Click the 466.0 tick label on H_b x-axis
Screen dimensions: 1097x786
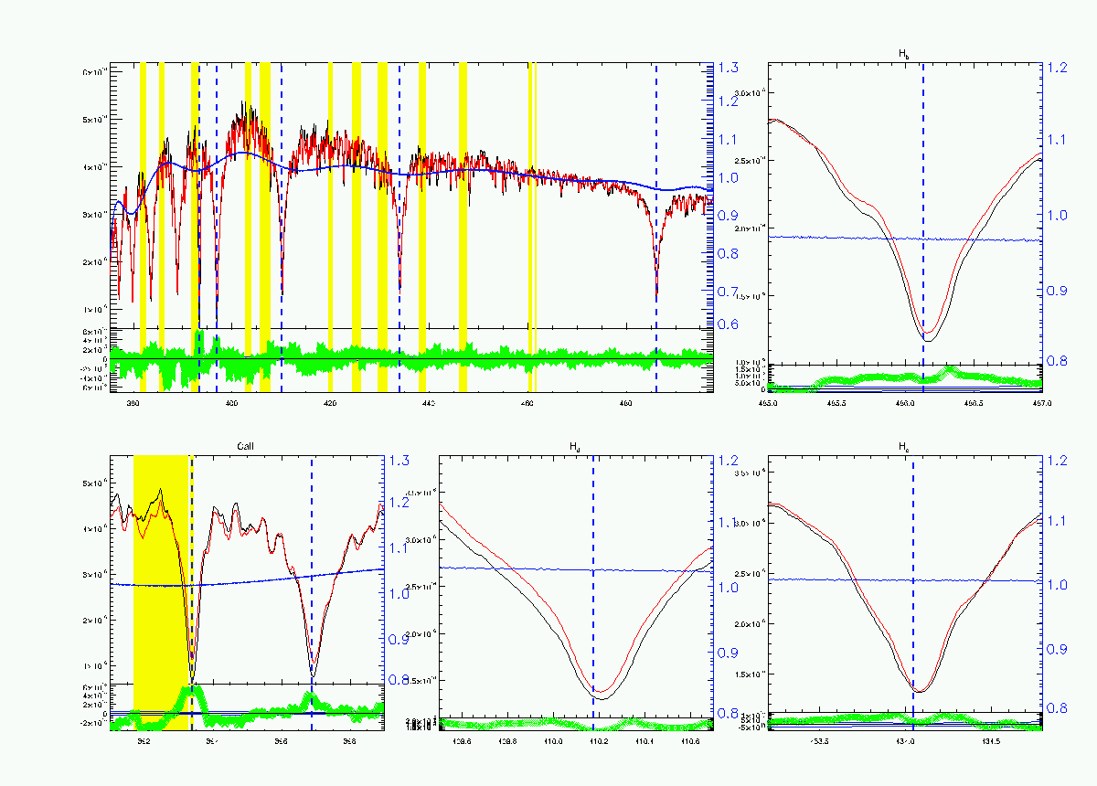[904, 402]
